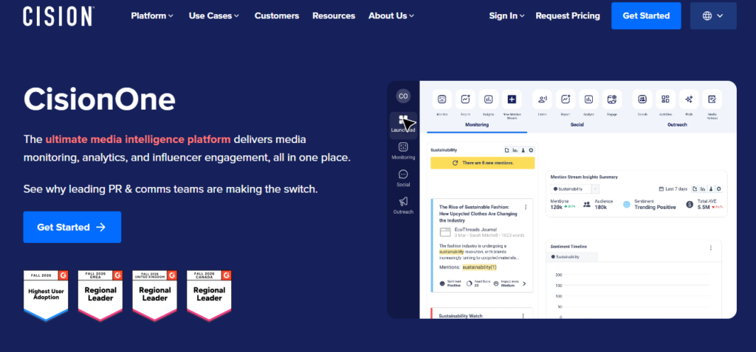Click flask icon in Insights Summary header

pos(711,189)
